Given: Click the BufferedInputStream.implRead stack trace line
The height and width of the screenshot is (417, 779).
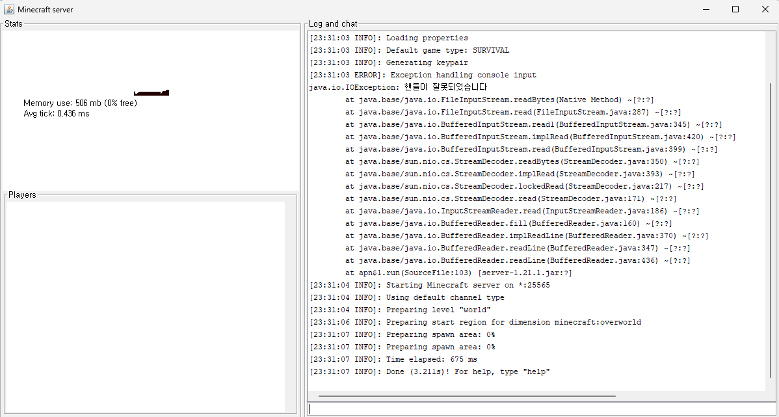Looking at the screenshot, I should (540, 137).
